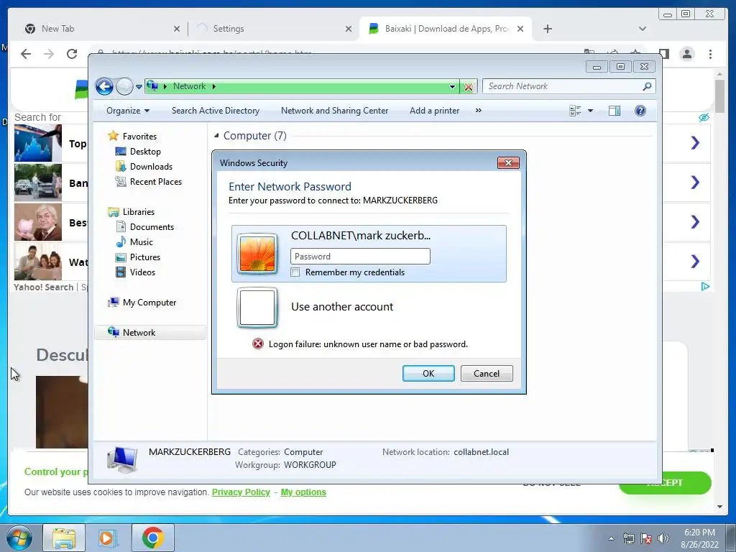Click OK in Windows Security dialog
This screenshot has width=736, height=552.
click(428, 374)
